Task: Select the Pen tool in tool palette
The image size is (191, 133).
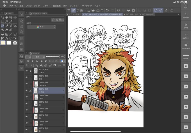Action: [3, 26]
